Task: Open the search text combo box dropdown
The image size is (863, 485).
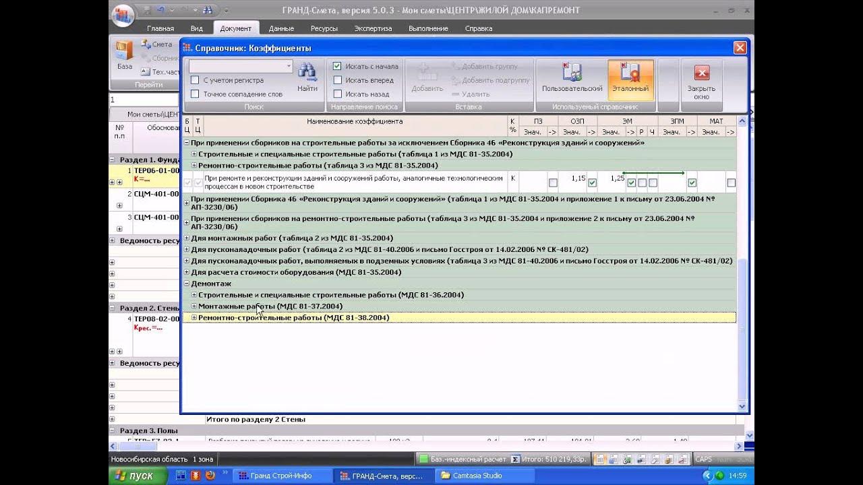Action: click(289, 66)
